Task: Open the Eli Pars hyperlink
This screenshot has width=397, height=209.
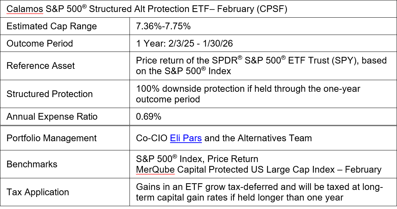Action: coord(186,138)
